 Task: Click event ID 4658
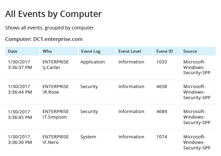pos(162,87)
